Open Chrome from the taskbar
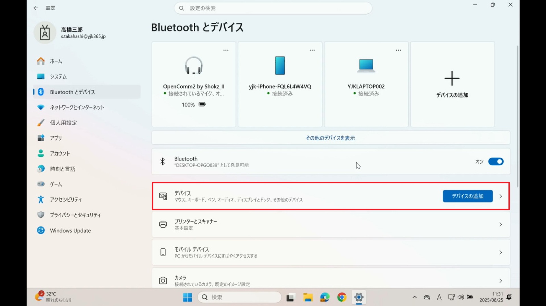This screenshot has width=546, height=306. click(342, 297)
